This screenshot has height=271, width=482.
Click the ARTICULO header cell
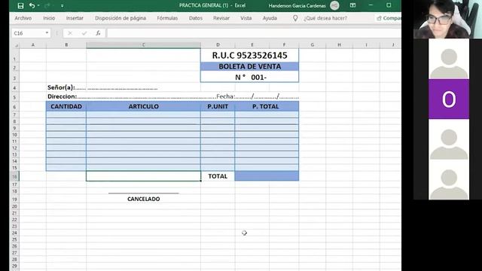tap(143, 106)
